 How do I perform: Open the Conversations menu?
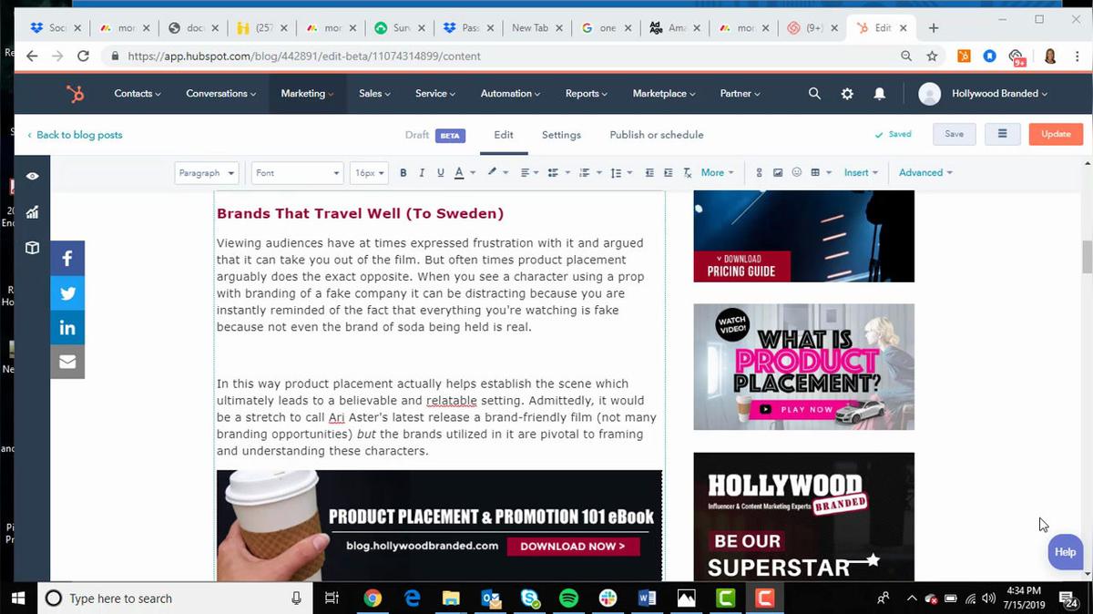220,94
